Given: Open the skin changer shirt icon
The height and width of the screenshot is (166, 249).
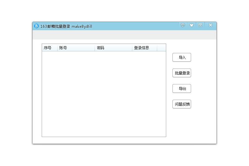Looking at the screenshot, I should coord(191,25).
